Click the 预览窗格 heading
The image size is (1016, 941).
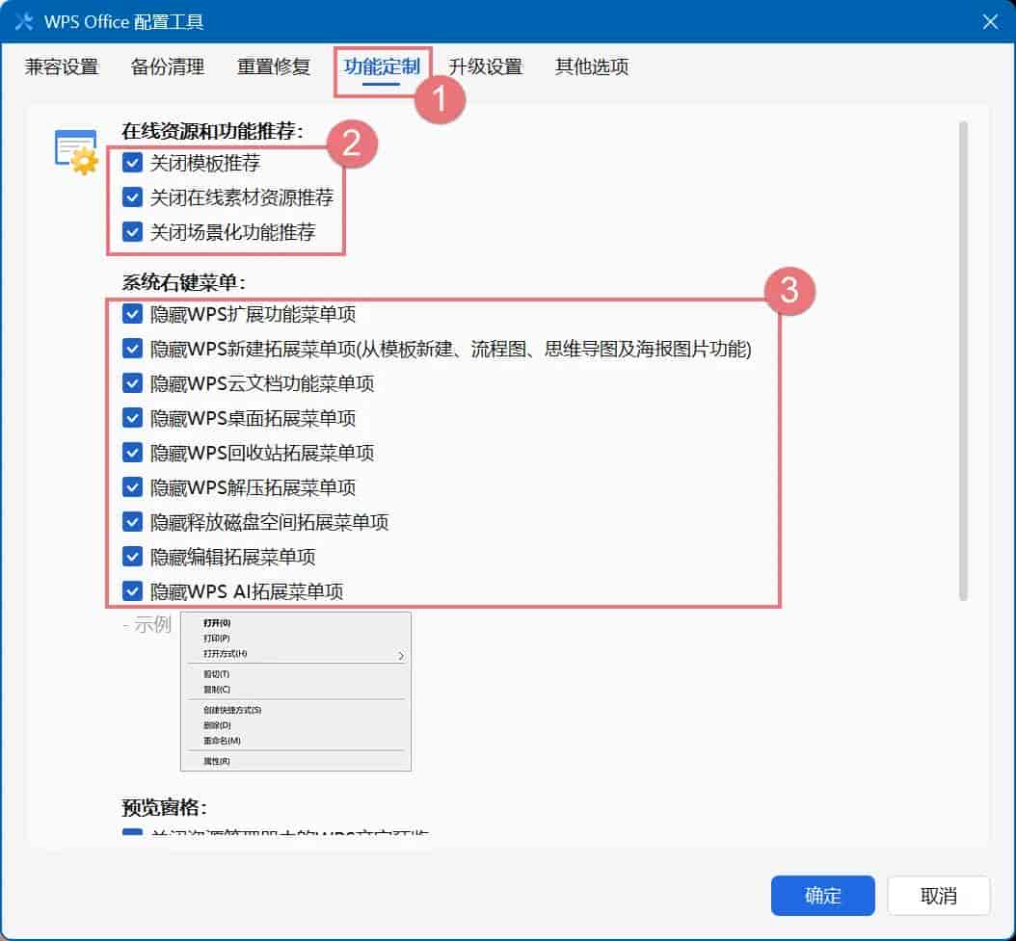click(165, 807)
